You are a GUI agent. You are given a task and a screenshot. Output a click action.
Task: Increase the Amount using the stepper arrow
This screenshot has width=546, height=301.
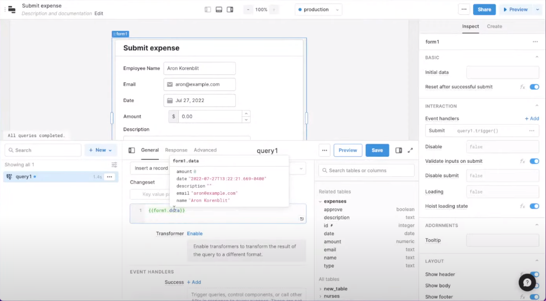(x=246, y=114)
